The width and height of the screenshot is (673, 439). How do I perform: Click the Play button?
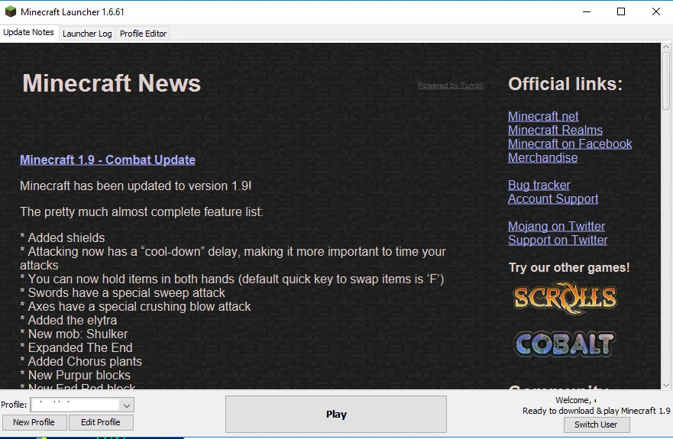click(x=336, y=414)
